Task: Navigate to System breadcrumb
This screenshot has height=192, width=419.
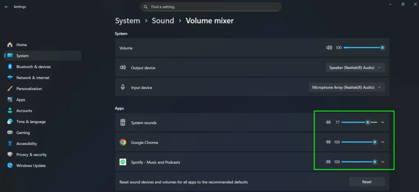Action: (128, 20)
